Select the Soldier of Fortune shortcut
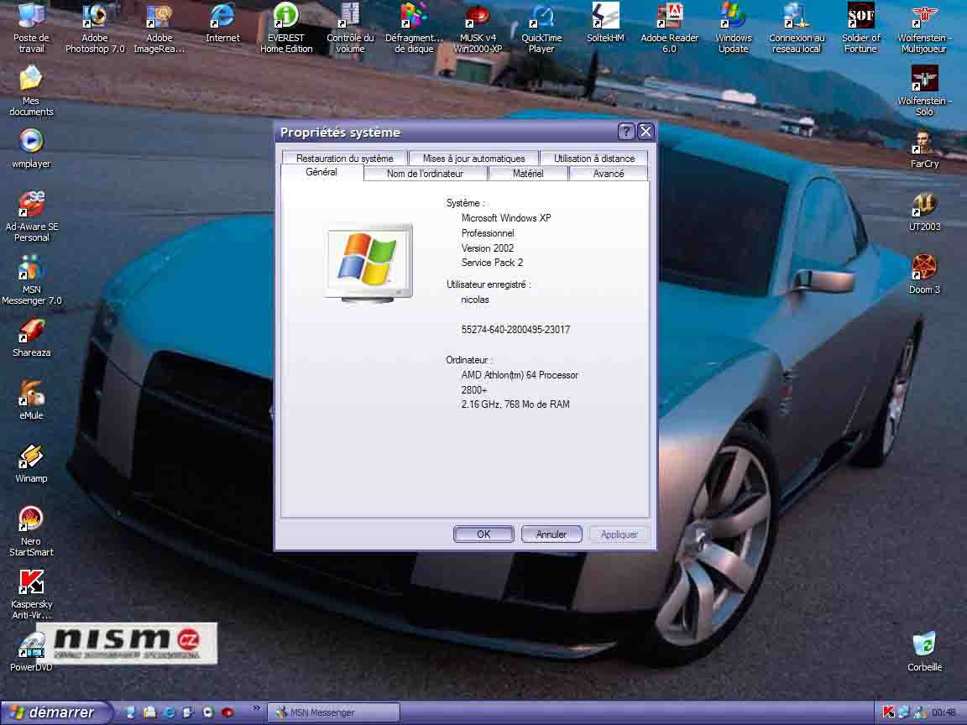This screenshot has height=725, width=967. coord(861,28)
